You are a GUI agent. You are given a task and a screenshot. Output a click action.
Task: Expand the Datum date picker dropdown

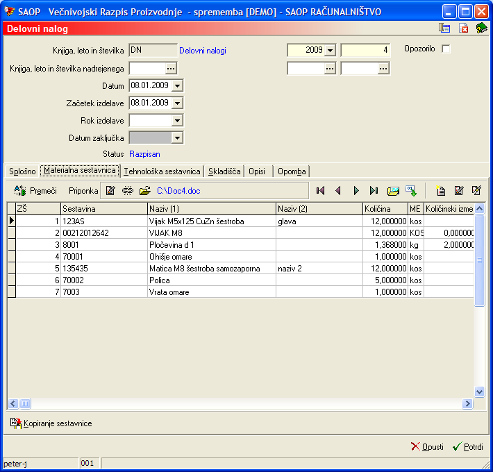[177, 85]
